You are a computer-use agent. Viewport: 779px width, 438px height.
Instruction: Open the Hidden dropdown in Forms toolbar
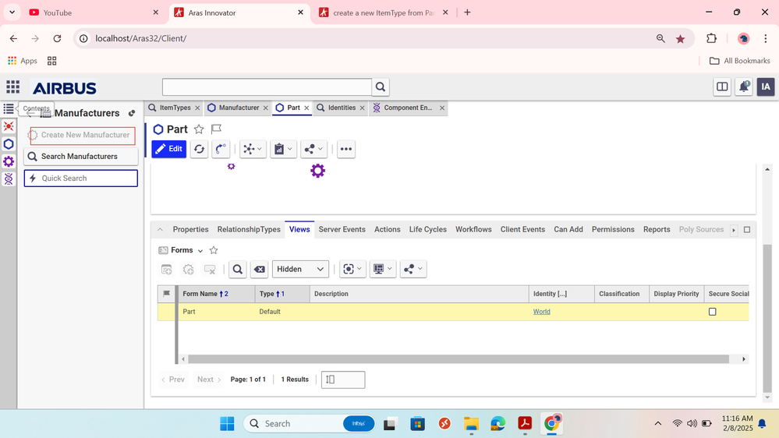point(300,269)
